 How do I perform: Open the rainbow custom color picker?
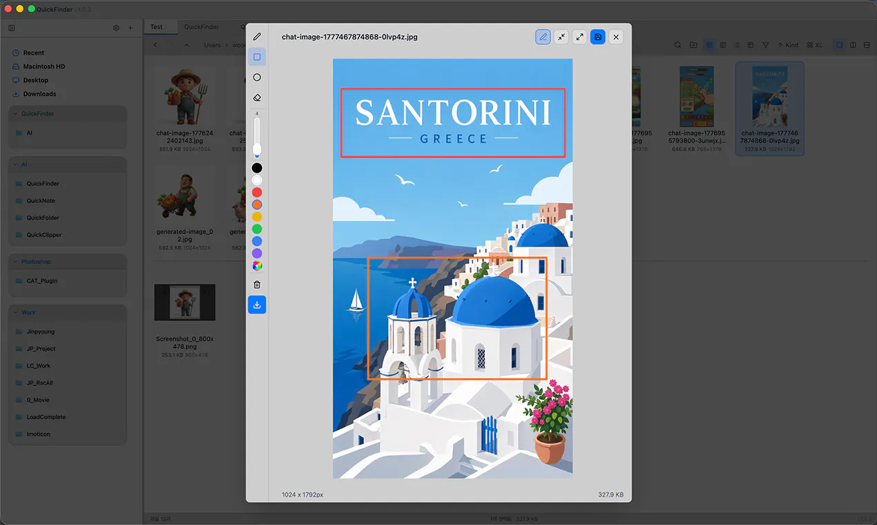257,265
